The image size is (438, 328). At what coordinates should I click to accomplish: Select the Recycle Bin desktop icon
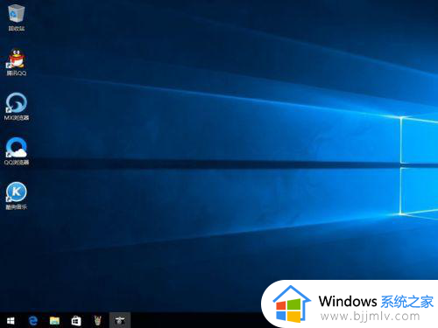click(x=17, y=17)
